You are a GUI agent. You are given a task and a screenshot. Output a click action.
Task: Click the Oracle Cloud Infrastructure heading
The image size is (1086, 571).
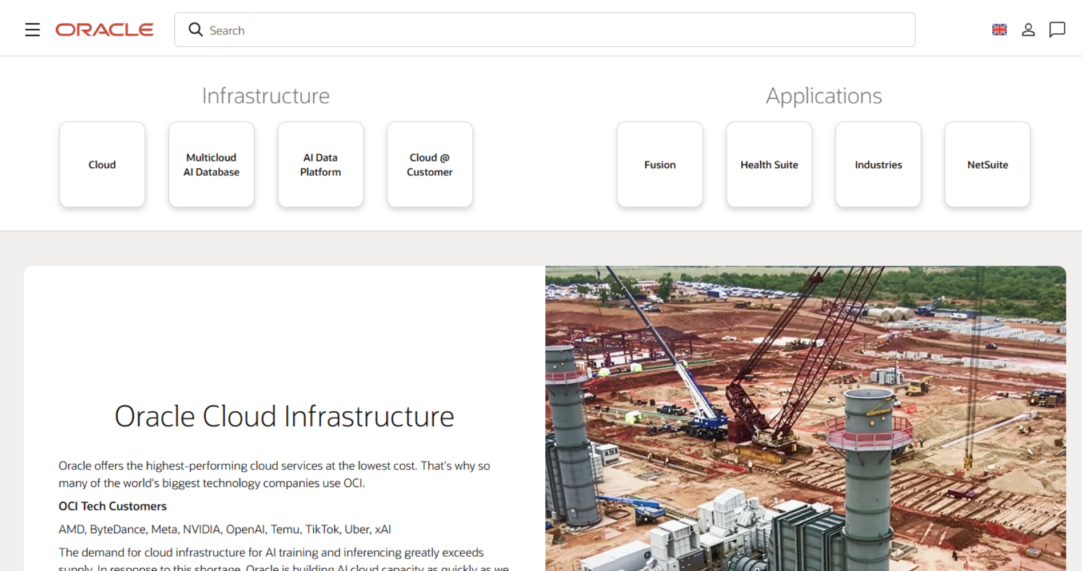click(x=284, y=416)
